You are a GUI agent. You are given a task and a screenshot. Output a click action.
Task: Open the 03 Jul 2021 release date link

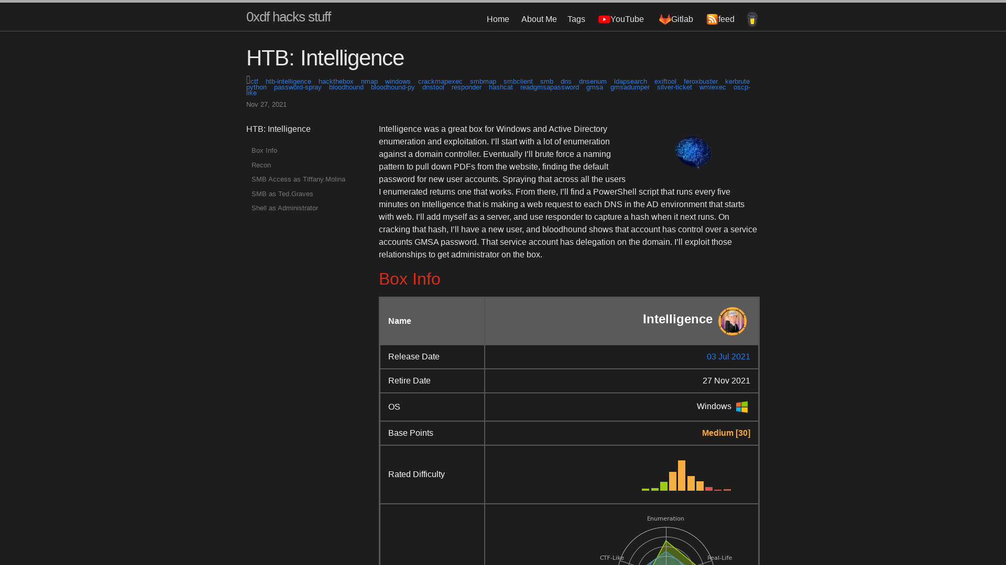pos(728,357)
